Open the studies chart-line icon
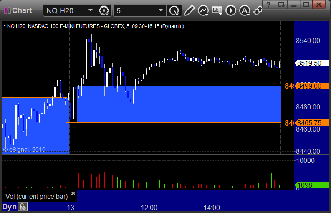The width and height of the screenshot is (331, 213). tap(203, 10)
